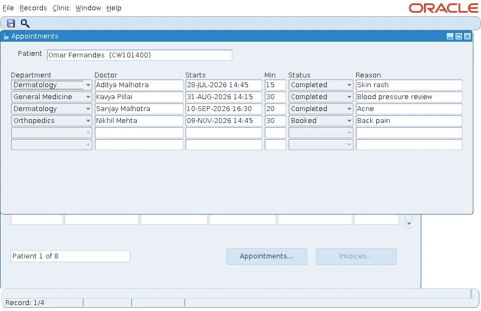Click the Save disk icon in toolbar
This screenshot has width=481, height=311.
11,24
